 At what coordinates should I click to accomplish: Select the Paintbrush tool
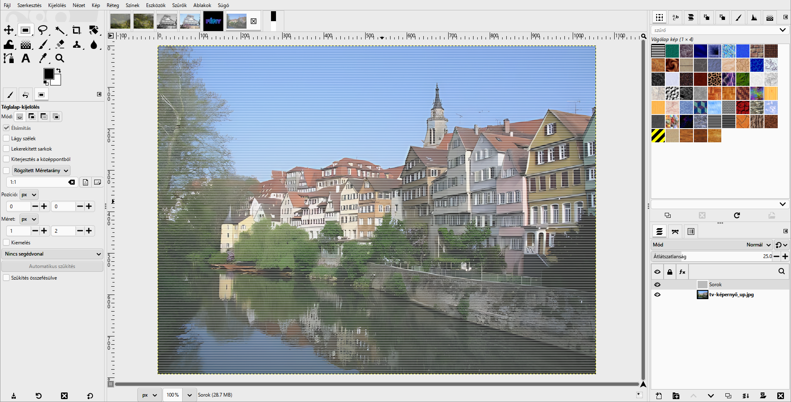point(43,44)
